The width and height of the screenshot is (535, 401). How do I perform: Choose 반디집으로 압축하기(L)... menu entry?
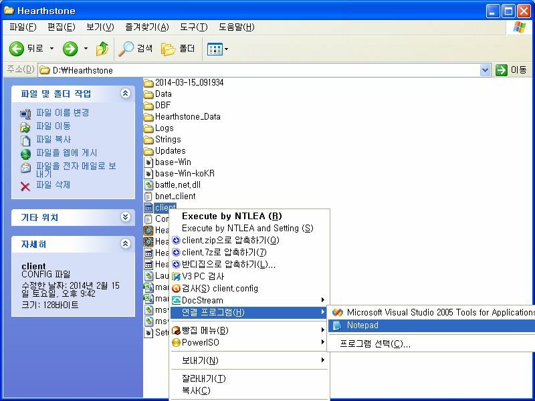249,264
